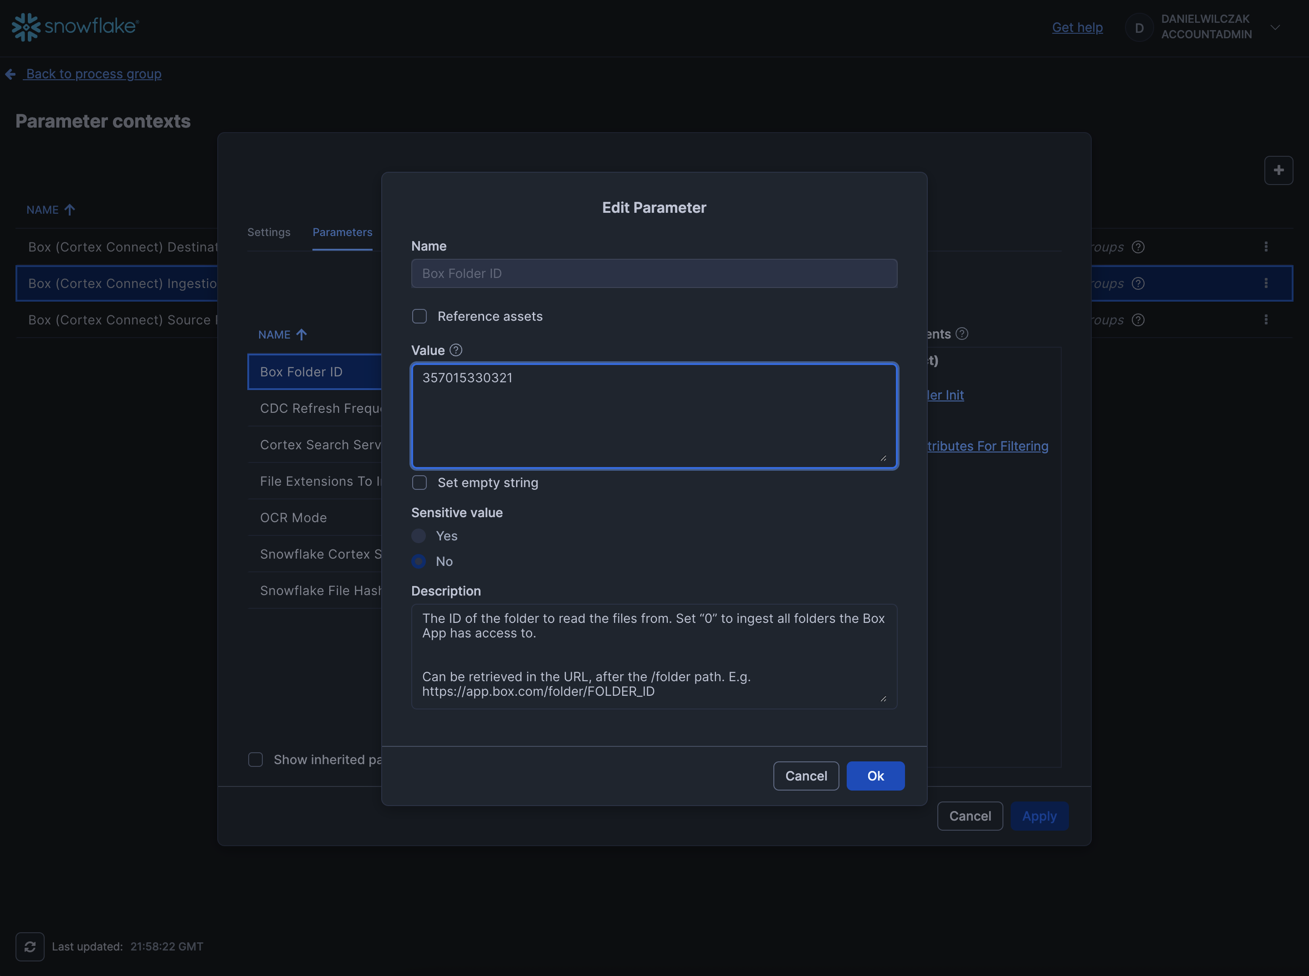Click the D user avatar

pyautogui.click(x=1139, y=28)
